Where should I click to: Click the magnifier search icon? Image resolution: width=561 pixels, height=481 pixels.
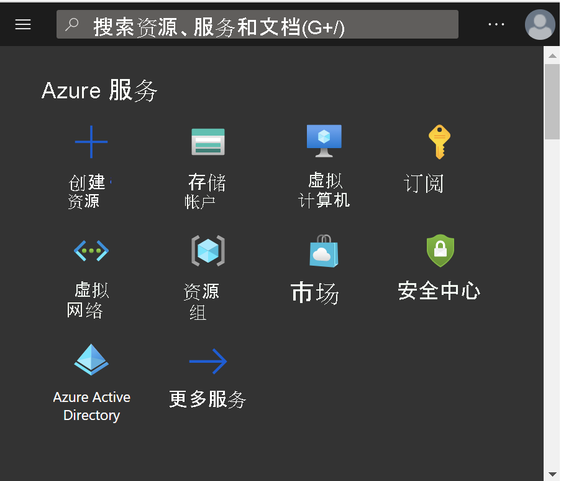point(72,24)
